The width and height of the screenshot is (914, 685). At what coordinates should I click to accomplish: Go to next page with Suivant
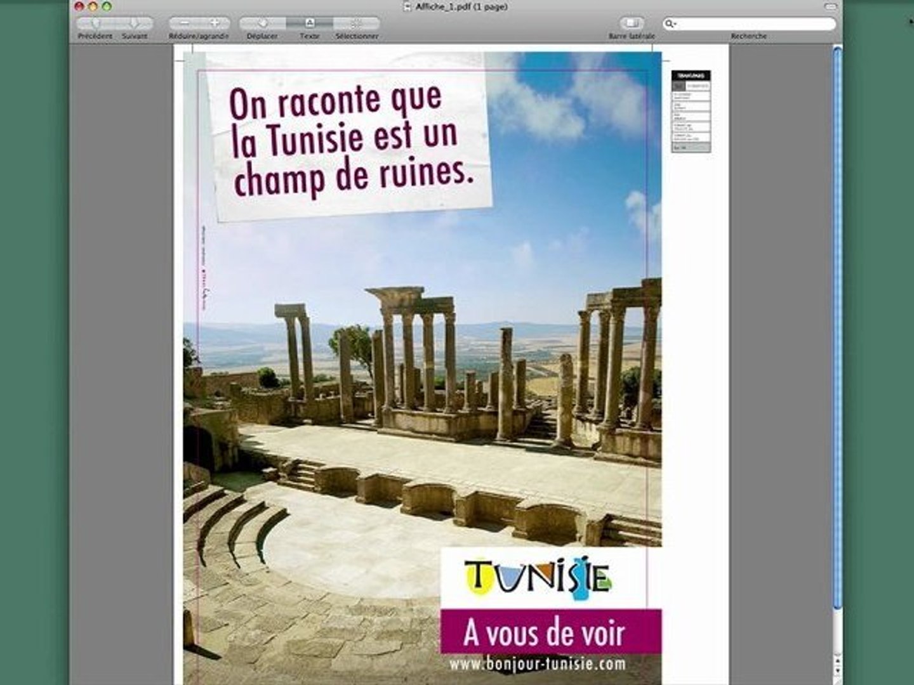click(x=134, y=23)
